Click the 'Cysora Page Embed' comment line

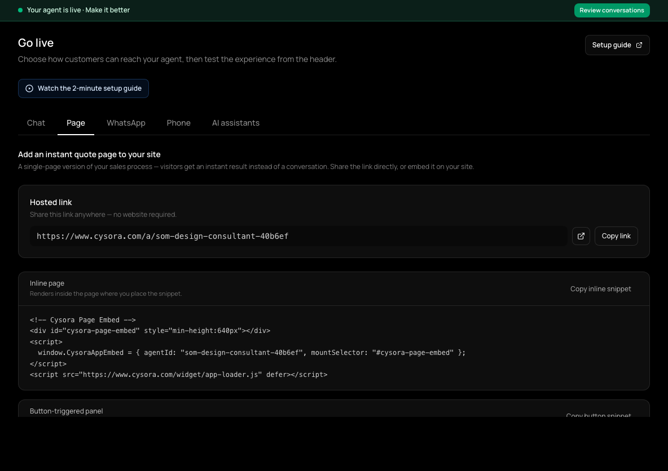(x=82, y=320)
